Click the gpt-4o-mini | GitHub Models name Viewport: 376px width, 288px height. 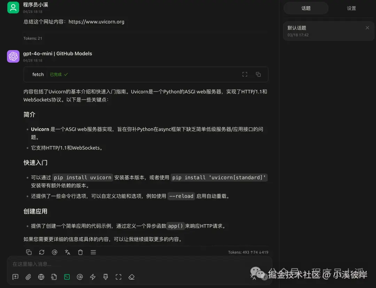tap(57, 54)
